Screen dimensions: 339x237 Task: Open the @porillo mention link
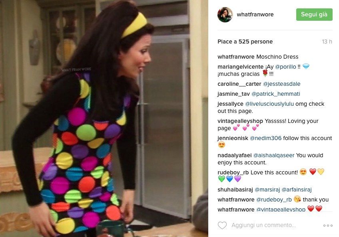point(285,67)
